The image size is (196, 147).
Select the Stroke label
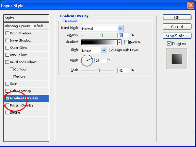(x=15, y=113)
